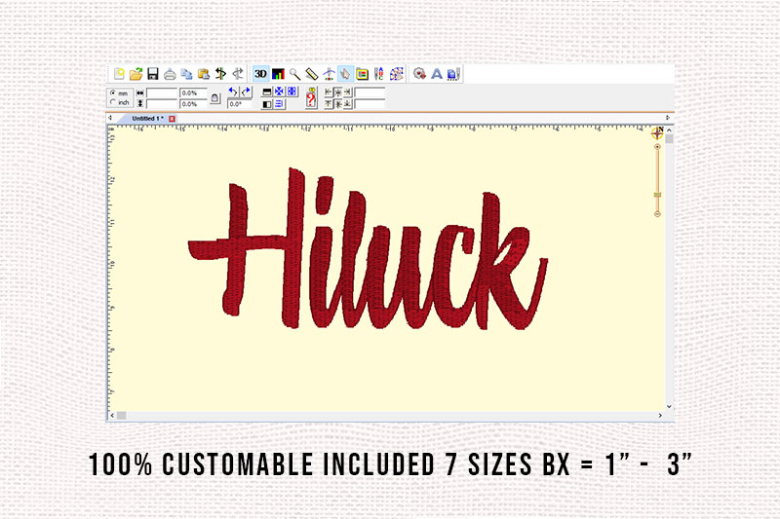Click the height dimension field
This screenshot has height=519, width=780.
162,104
